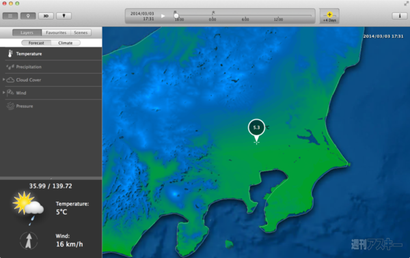Screen dimensions: 410x258
Task: Click the 18:00 timeline label
Action: [180, 19]
